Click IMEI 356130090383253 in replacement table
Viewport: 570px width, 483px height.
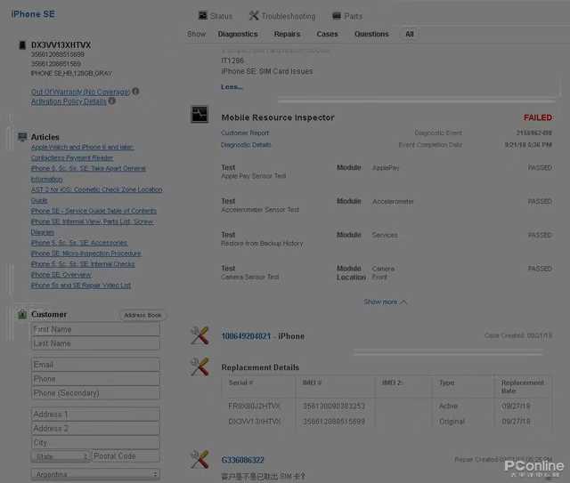coord(334,406)
